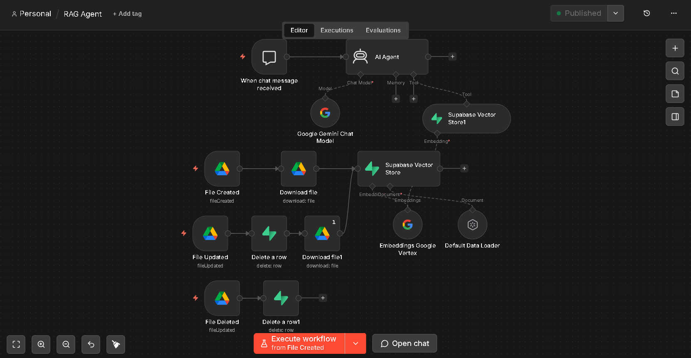The width and height of the screenshot is (691, 358).
Task: Click the File Updated trigger lightning bolt
Action: [x=184, y=233]
